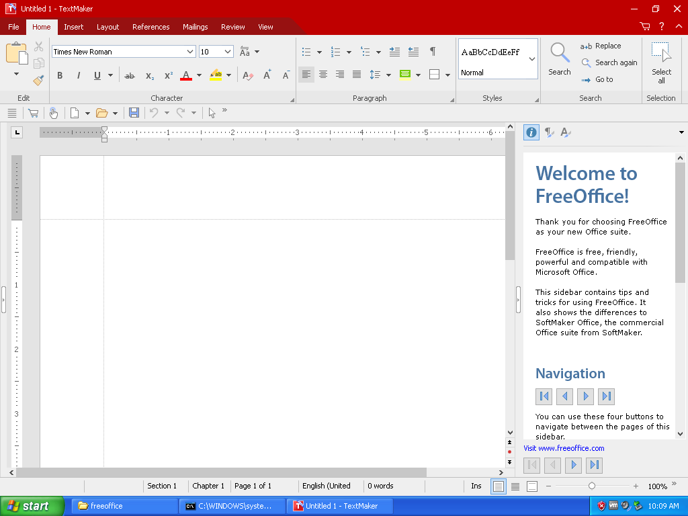
Task: Click the redo arrow icon
Action: pos(181,113)
